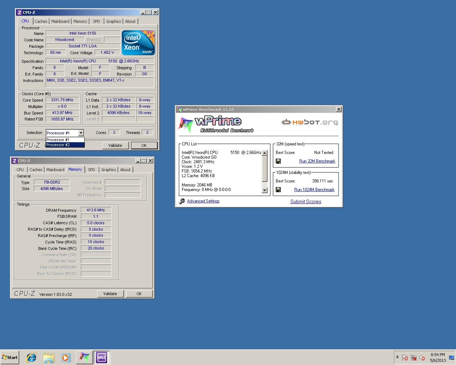Open Graphics tab in top CPU-Z window
Screen dimensions: 456x365
pyautogui.click(x=114, y=21)
